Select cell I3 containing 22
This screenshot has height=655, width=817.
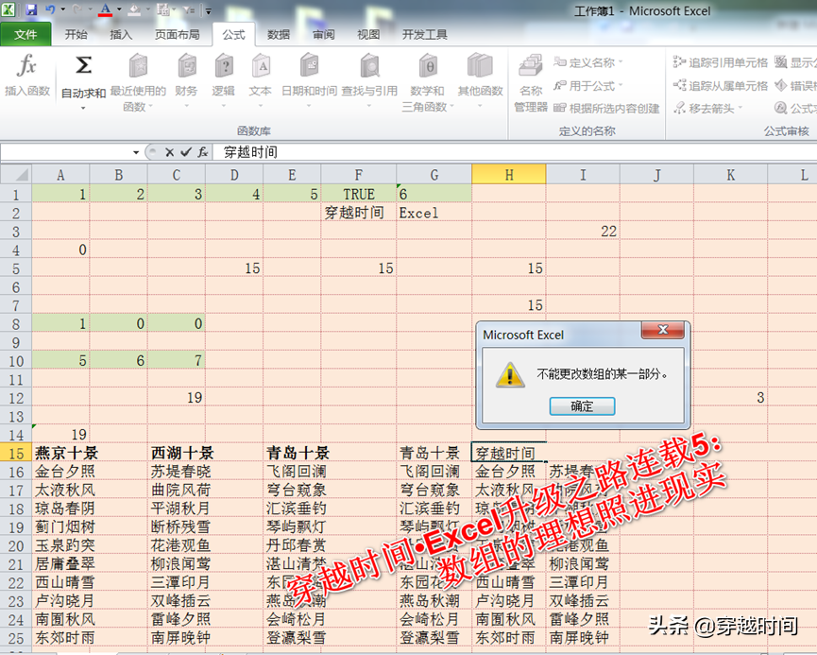point(583,231)
